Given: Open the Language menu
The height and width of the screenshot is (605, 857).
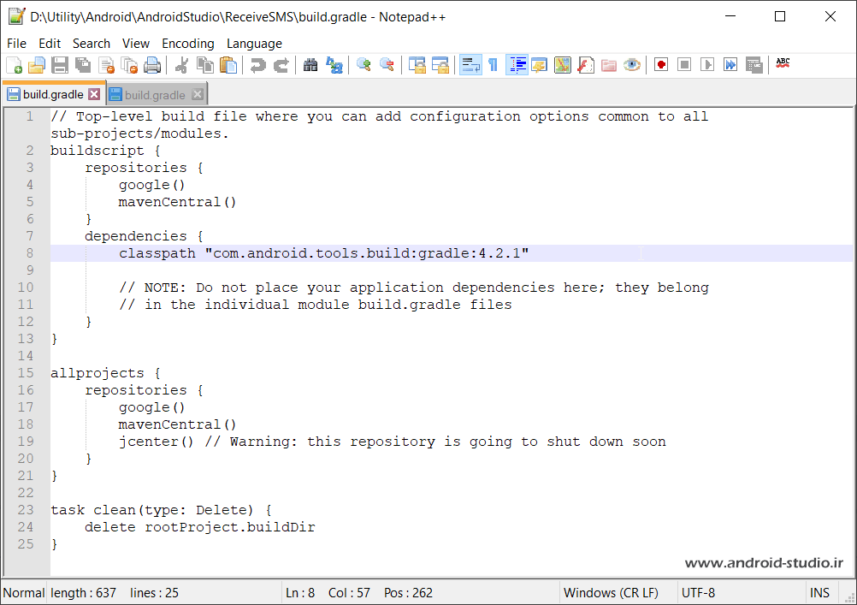Looking at the screenshot, I should pyautogui.click(x=254, y=43).
